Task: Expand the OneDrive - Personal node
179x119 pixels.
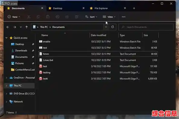Action: coord(7,78)
